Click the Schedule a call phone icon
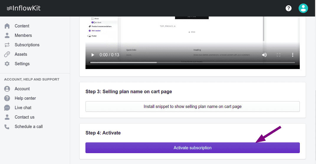The height and width of the screenshot is (164, 316). click(7, 127)
